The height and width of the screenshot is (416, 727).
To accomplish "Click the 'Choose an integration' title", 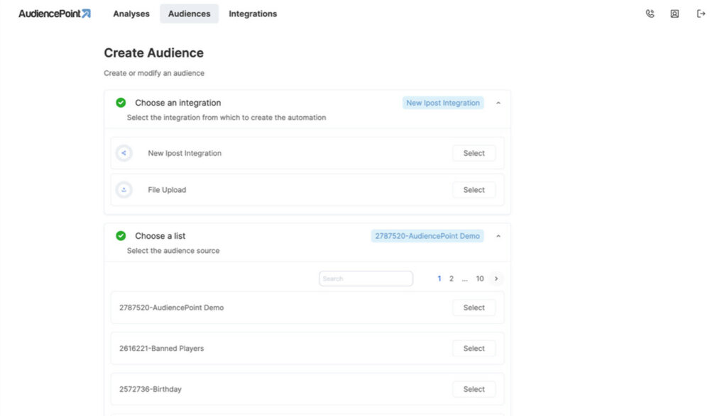I will tap(178, 103).
